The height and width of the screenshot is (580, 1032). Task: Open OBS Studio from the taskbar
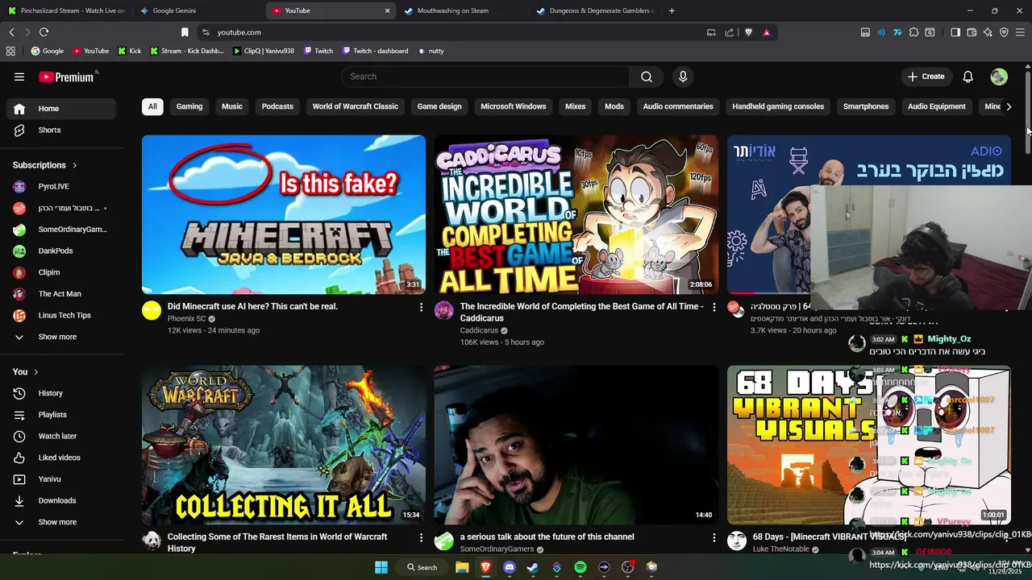click(x=627, y=567)
